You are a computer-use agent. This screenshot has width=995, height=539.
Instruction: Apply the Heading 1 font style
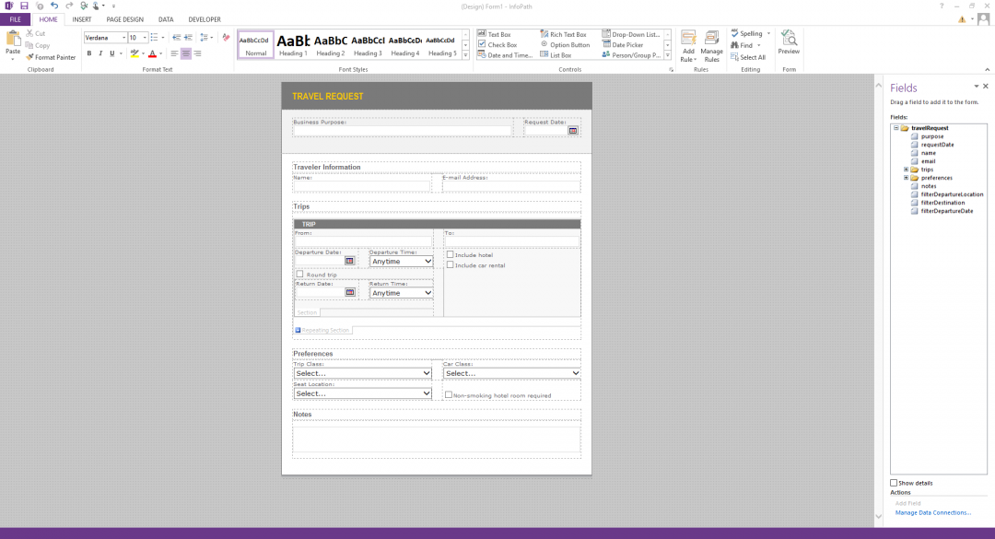[293, 45]
